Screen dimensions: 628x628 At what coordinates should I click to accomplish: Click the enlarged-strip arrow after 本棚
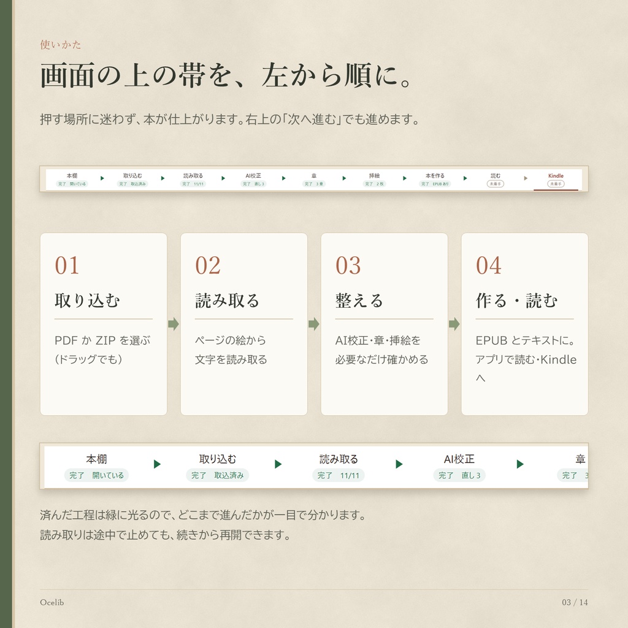click(158, 464)
